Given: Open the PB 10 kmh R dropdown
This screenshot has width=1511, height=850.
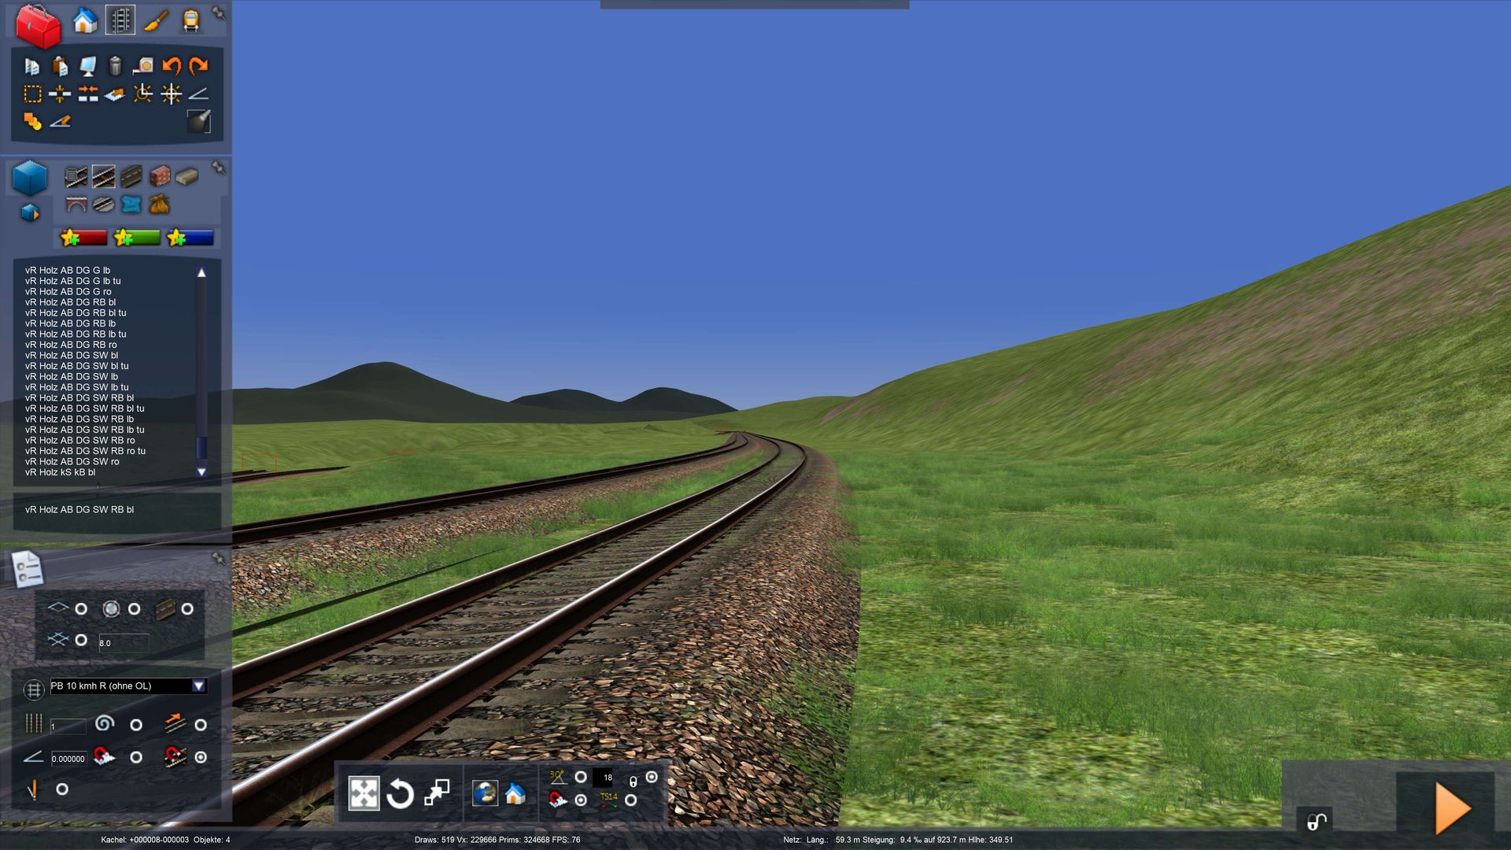Looking at the screenshot, I should (199, 686).
